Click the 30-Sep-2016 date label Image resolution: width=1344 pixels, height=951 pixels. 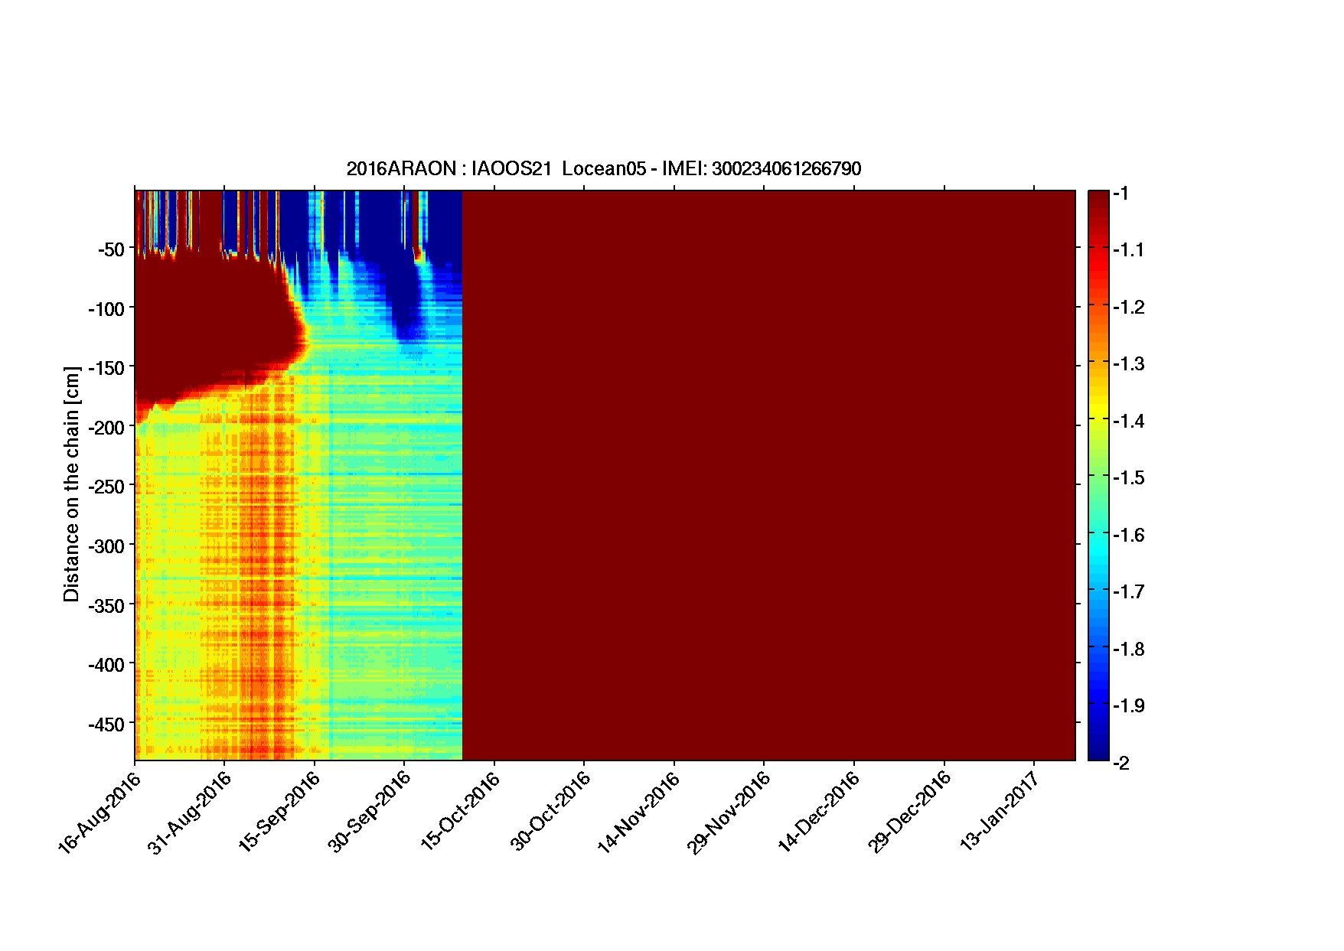(370, 812)
